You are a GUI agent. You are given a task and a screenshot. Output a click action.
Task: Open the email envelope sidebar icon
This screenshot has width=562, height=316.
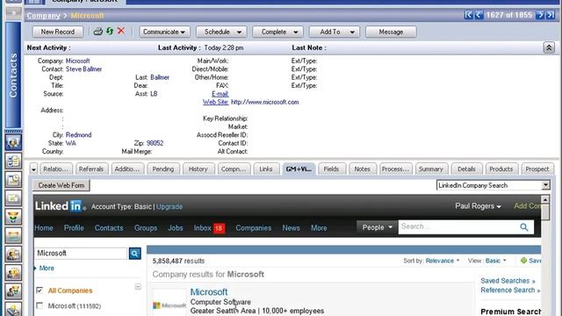pos(13,198)
